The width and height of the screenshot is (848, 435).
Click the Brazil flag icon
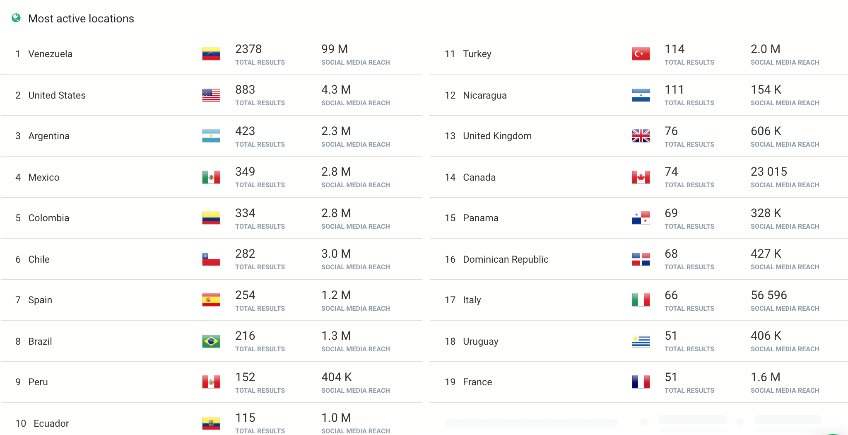click(211, 341)
